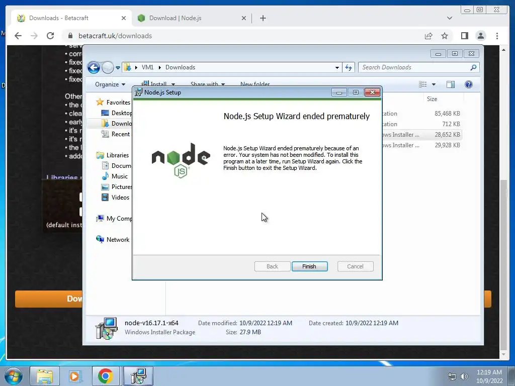Open the Chrome profile avatar menu
This screenshot has height=386, width=515.
point(481,36)
